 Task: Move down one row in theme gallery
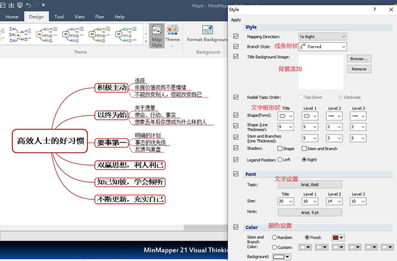tap(146, 34)
